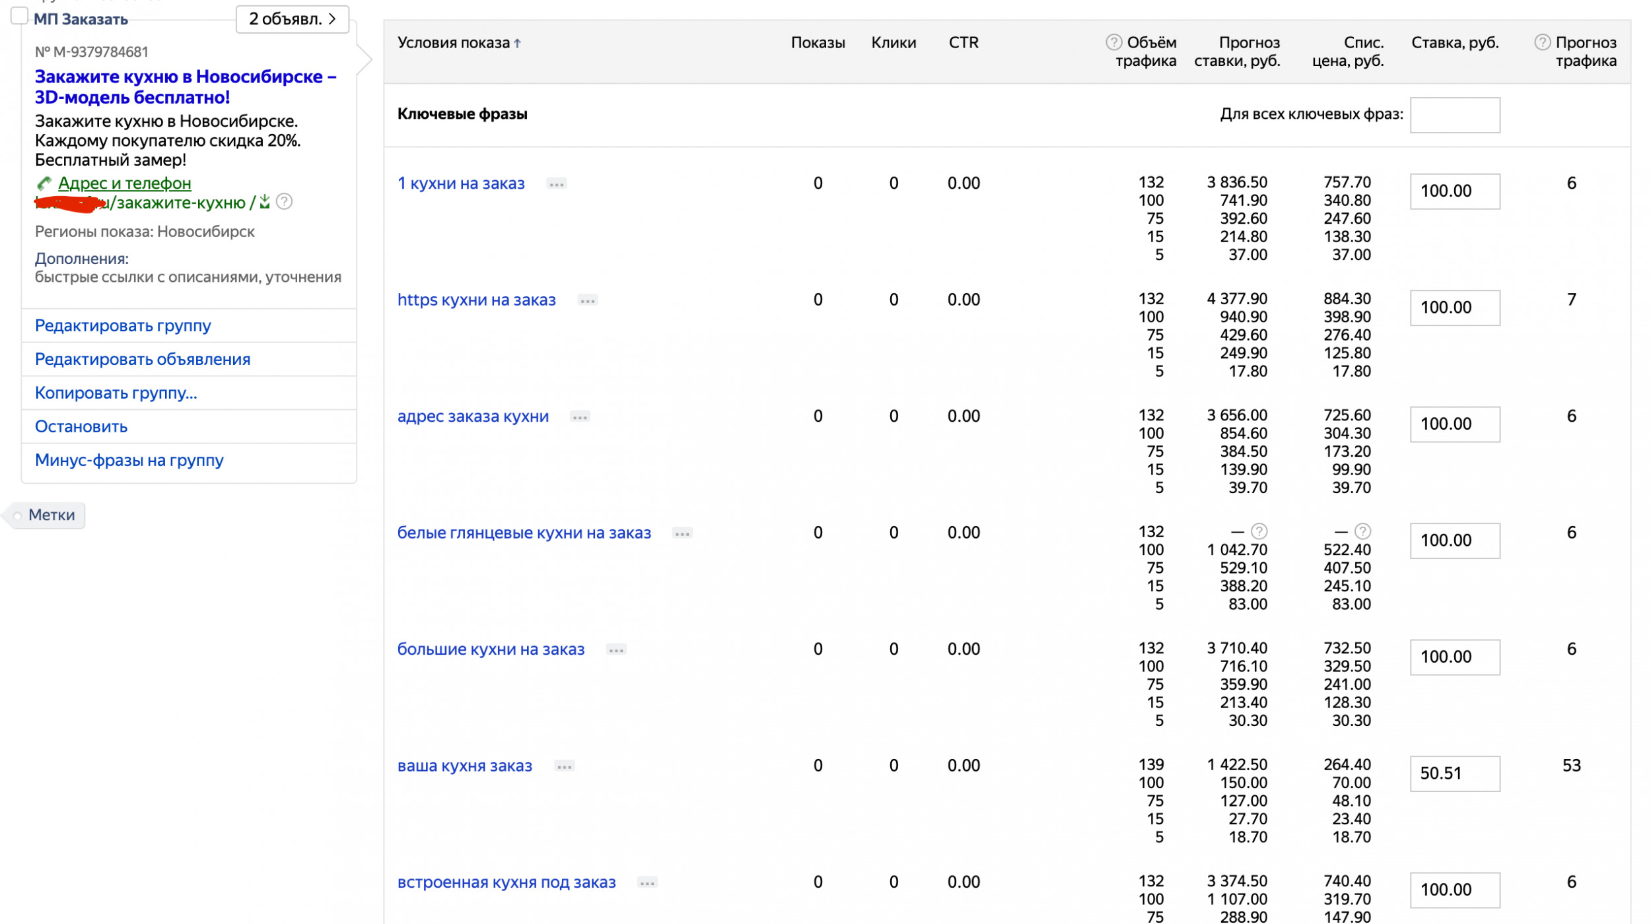Open options dots for '1 кухни на заказ'
Image resolution: width=1651 pixels, height=924 pixels.
(x=557, y=184)
